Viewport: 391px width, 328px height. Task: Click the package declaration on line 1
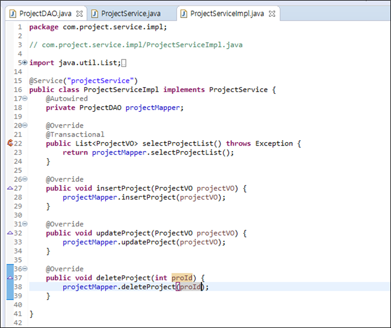98,27
